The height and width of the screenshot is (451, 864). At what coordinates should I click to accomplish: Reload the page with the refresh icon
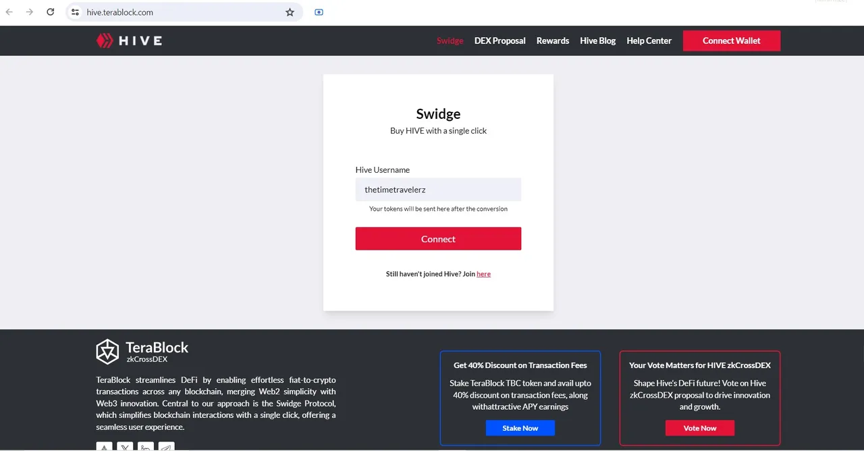(51, 12)
